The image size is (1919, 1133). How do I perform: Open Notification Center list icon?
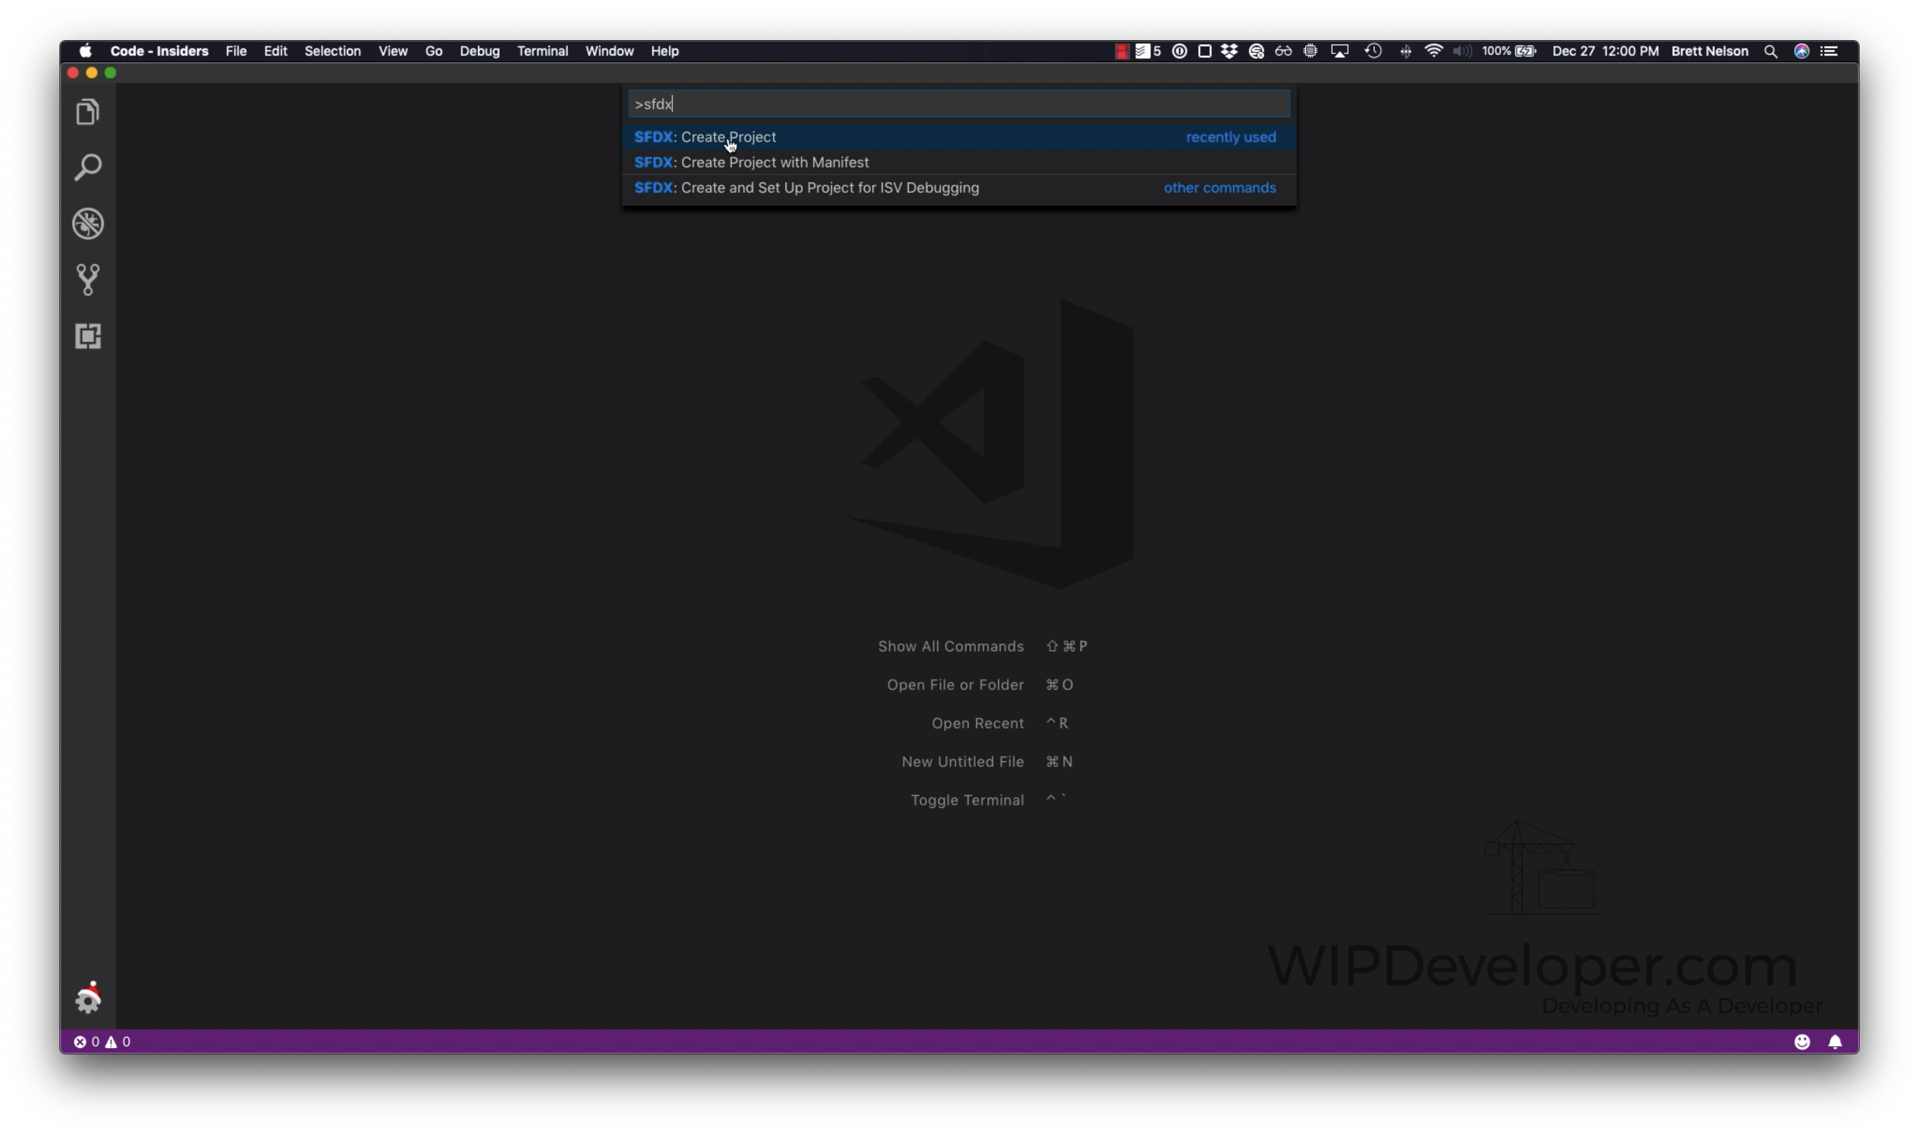pyautogui.click(x=1830, y=51)
